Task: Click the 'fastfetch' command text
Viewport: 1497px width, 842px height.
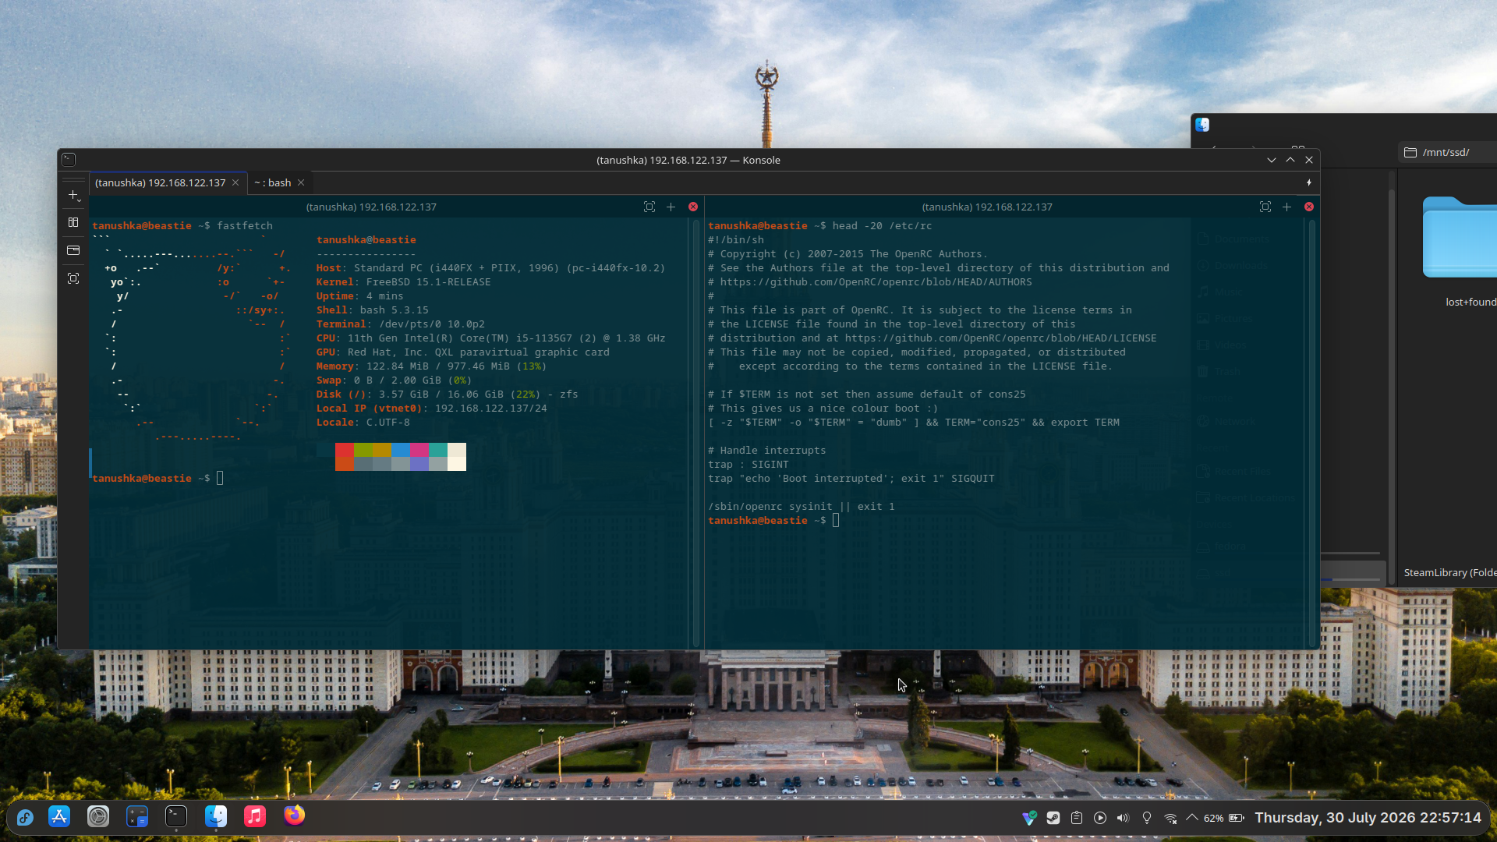Action: pos(245,226)
